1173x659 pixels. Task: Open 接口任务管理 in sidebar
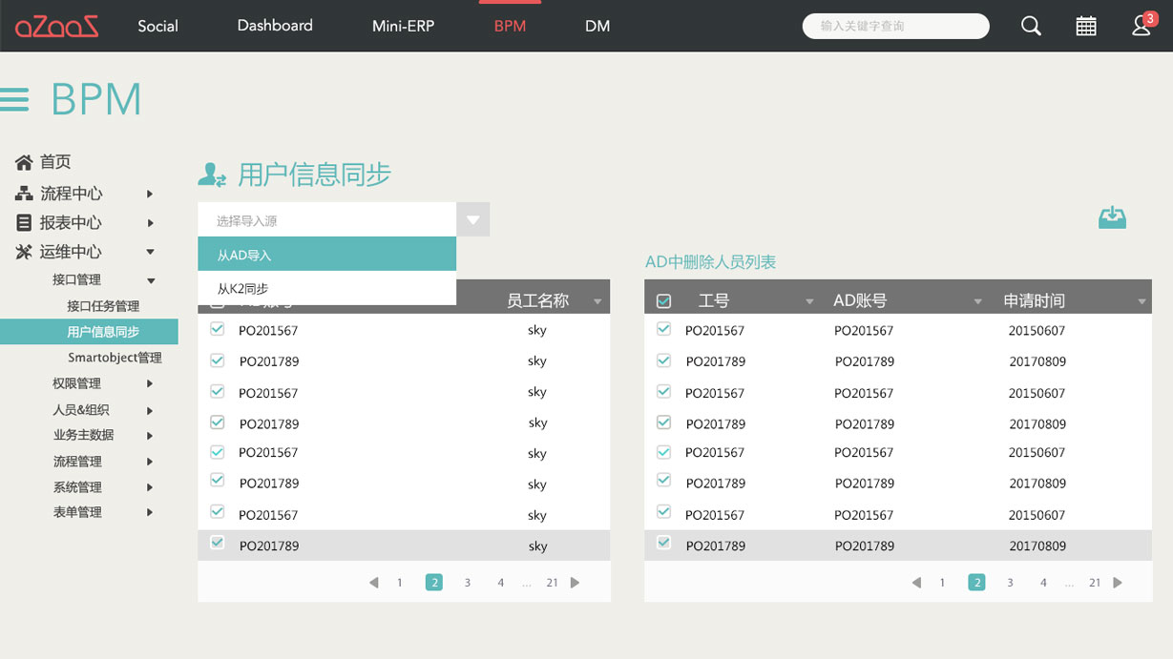[103, 306]
